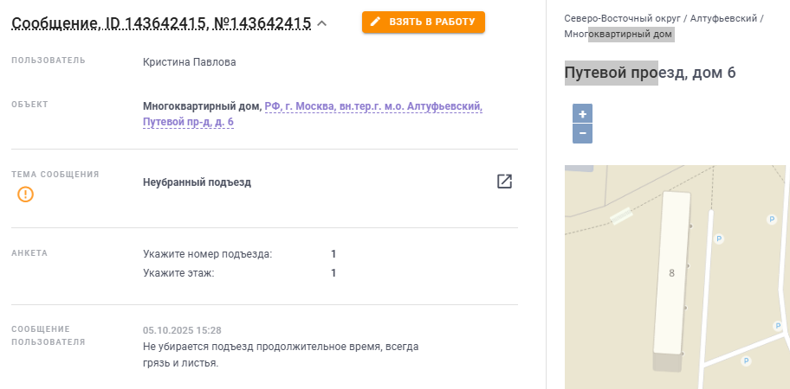This screenshot has height=389, width=790.
Task: Collapse the message header chevron
Action: 322,23
